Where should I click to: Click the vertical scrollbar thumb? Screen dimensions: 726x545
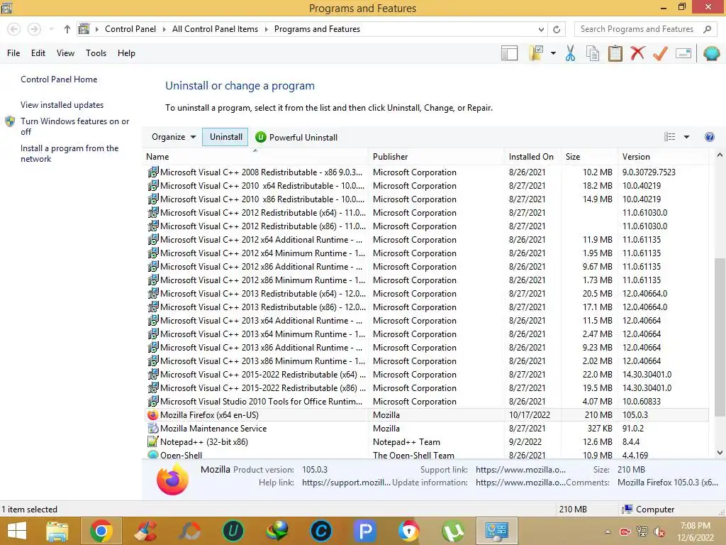(720, 337)
